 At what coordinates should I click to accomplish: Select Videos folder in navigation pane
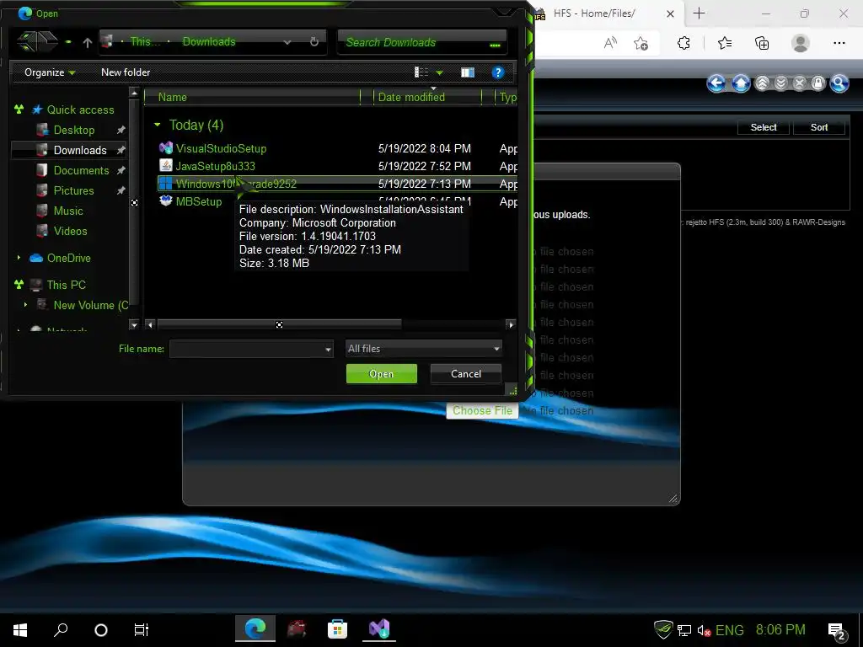tap(70, 231)
